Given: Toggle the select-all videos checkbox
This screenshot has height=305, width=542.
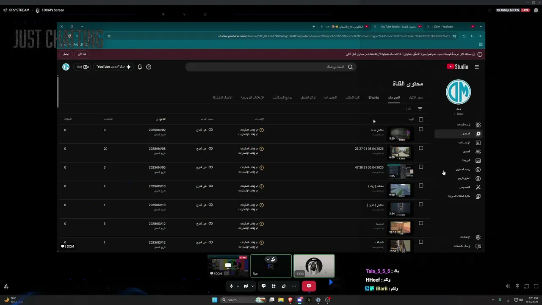Looking at the screenshot, I should click(x=421, y=119).
